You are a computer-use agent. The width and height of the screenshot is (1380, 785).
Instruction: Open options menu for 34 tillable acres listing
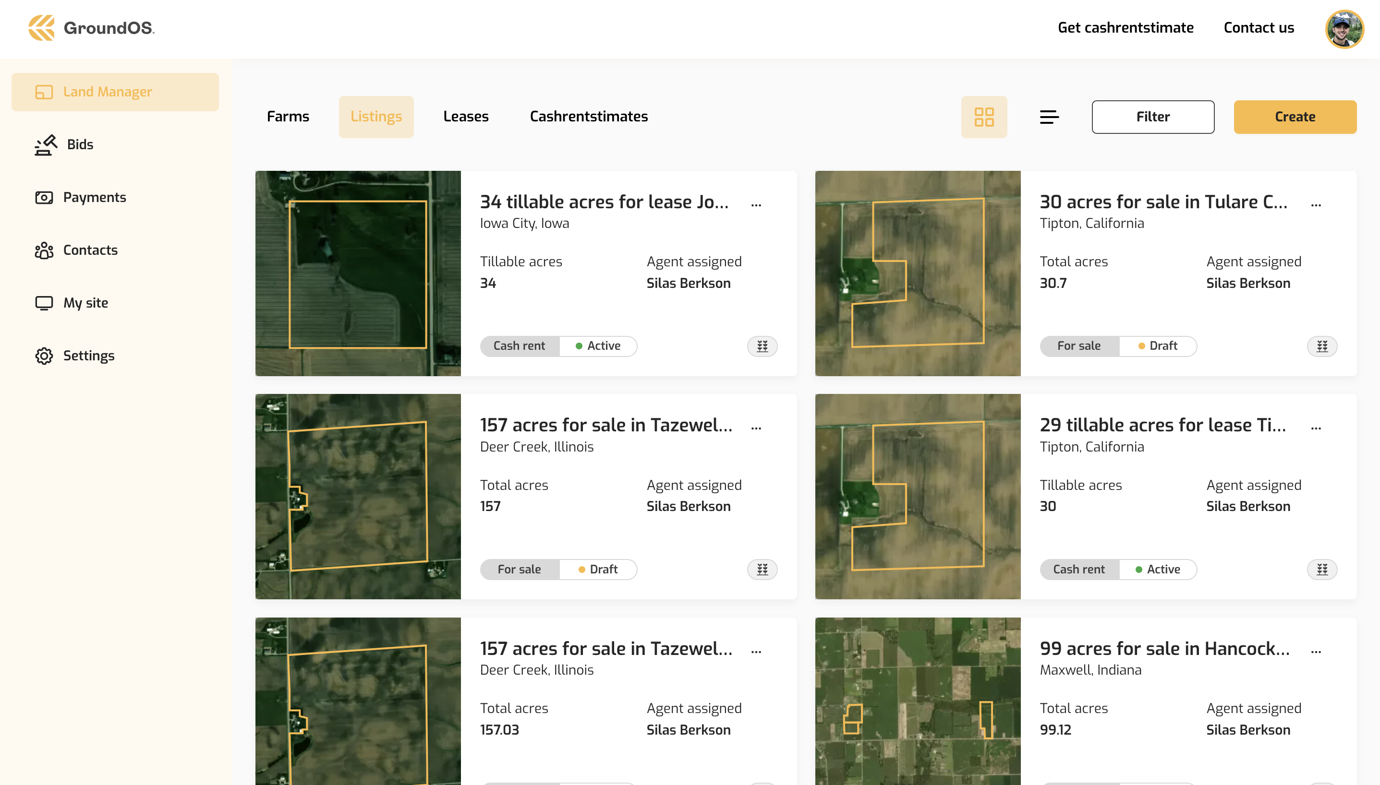[756, 205]
